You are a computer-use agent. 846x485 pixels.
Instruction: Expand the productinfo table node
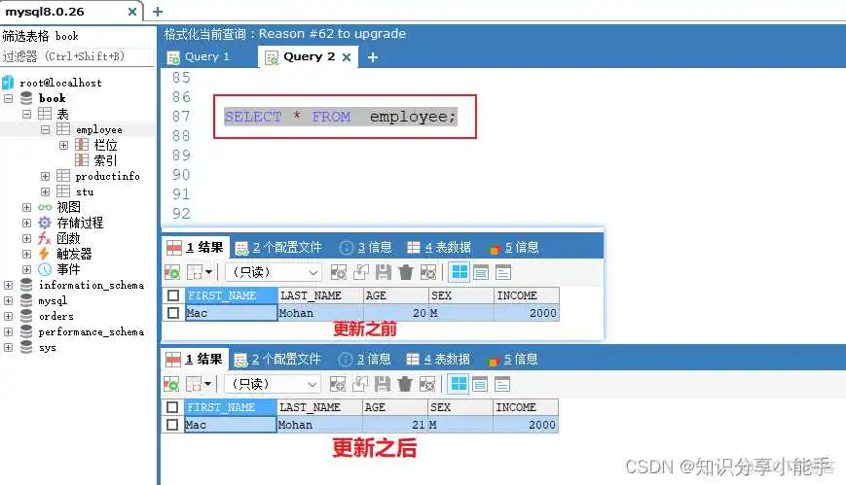46,176
